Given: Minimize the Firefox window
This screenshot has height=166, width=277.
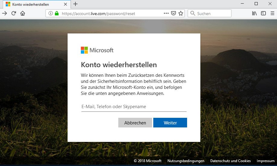Looking at the screenshot, I should [242, 4].
